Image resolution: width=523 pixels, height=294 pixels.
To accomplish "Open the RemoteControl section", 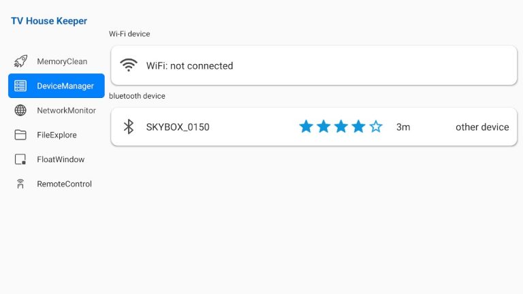I will [64, 184].
